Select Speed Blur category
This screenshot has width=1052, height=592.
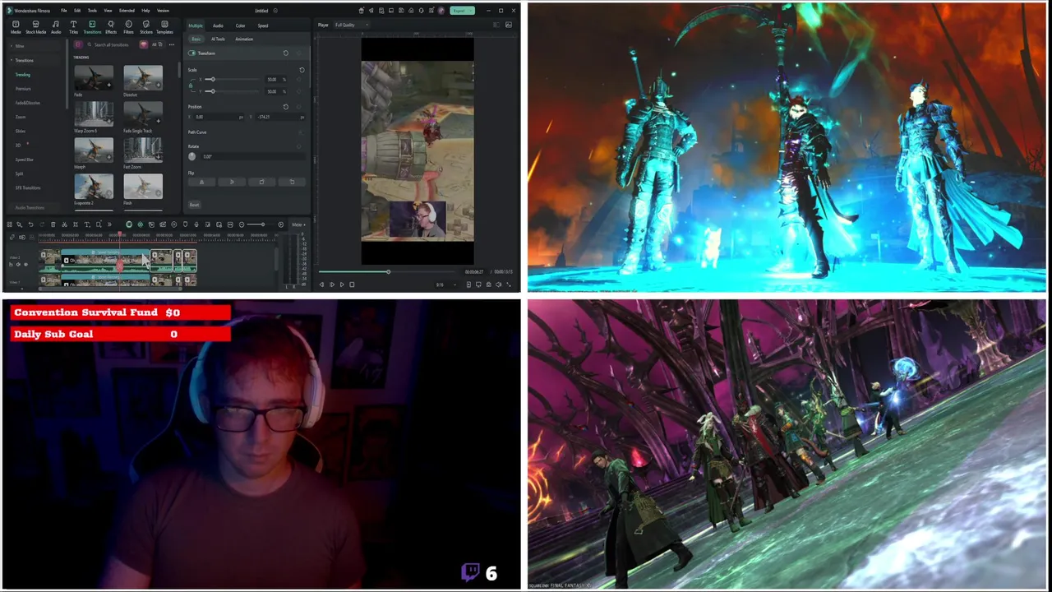click(x=24, y=160)
